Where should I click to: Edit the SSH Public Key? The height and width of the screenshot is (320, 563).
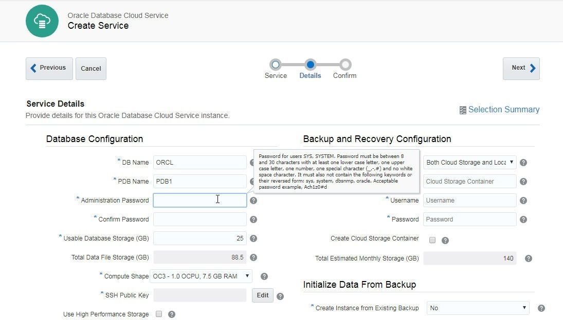[262, 295]
